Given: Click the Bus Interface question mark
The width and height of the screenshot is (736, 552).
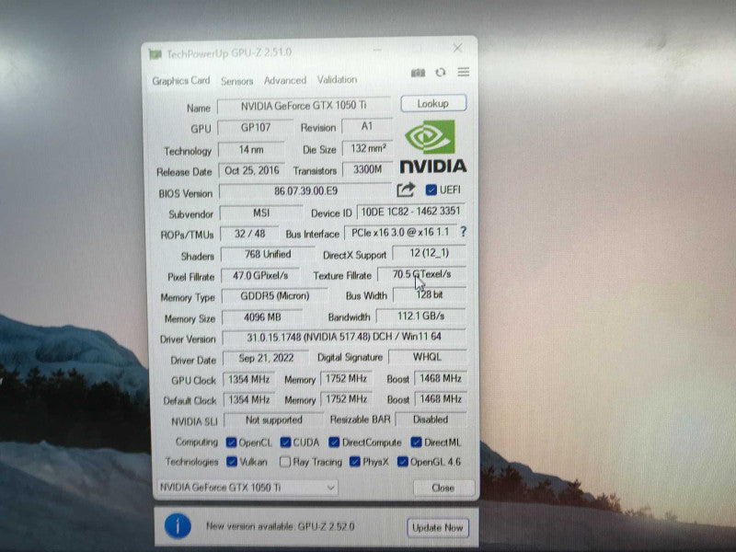Looking at the screenshot, I should pos(464,232).
